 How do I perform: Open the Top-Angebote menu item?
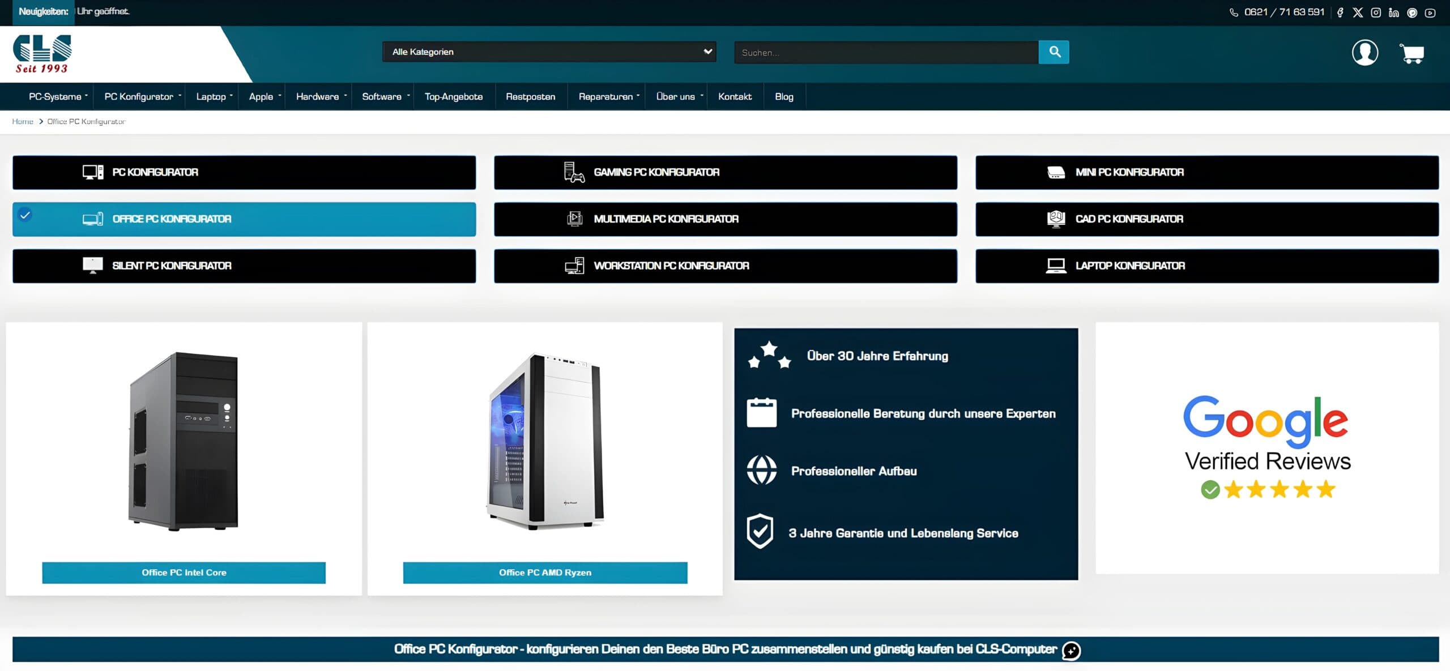(454, 97)
